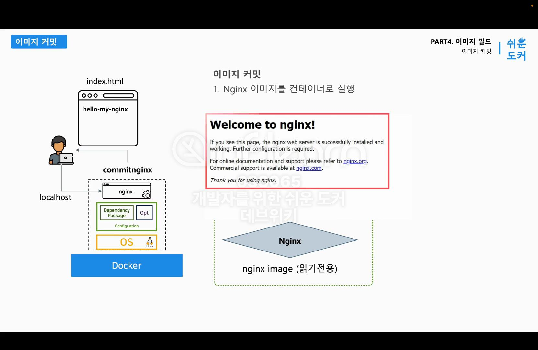Click 'PART4. 이미지 빌드' header text
Screen dimensions: 538x350
[461, 41]
